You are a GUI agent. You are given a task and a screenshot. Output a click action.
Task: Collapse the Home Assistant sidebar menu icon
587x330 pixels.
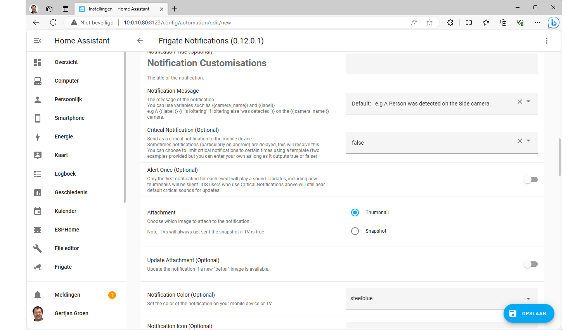[x=38, y=41]
